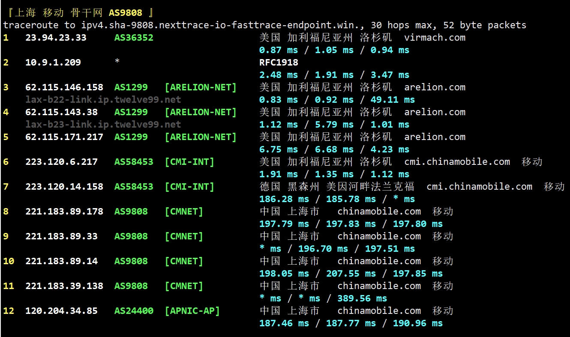This screenshot has height=337, width=570.
Task: Select lax-b22-link.ip.twelve99.net hostname
Action: [x=103, y=100]
